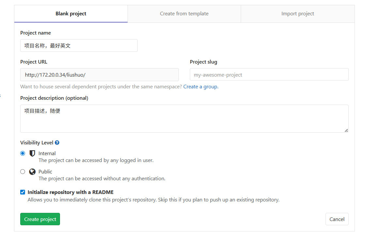
Task: Click the Public visibility label text
Action: (x=45, y=171)
